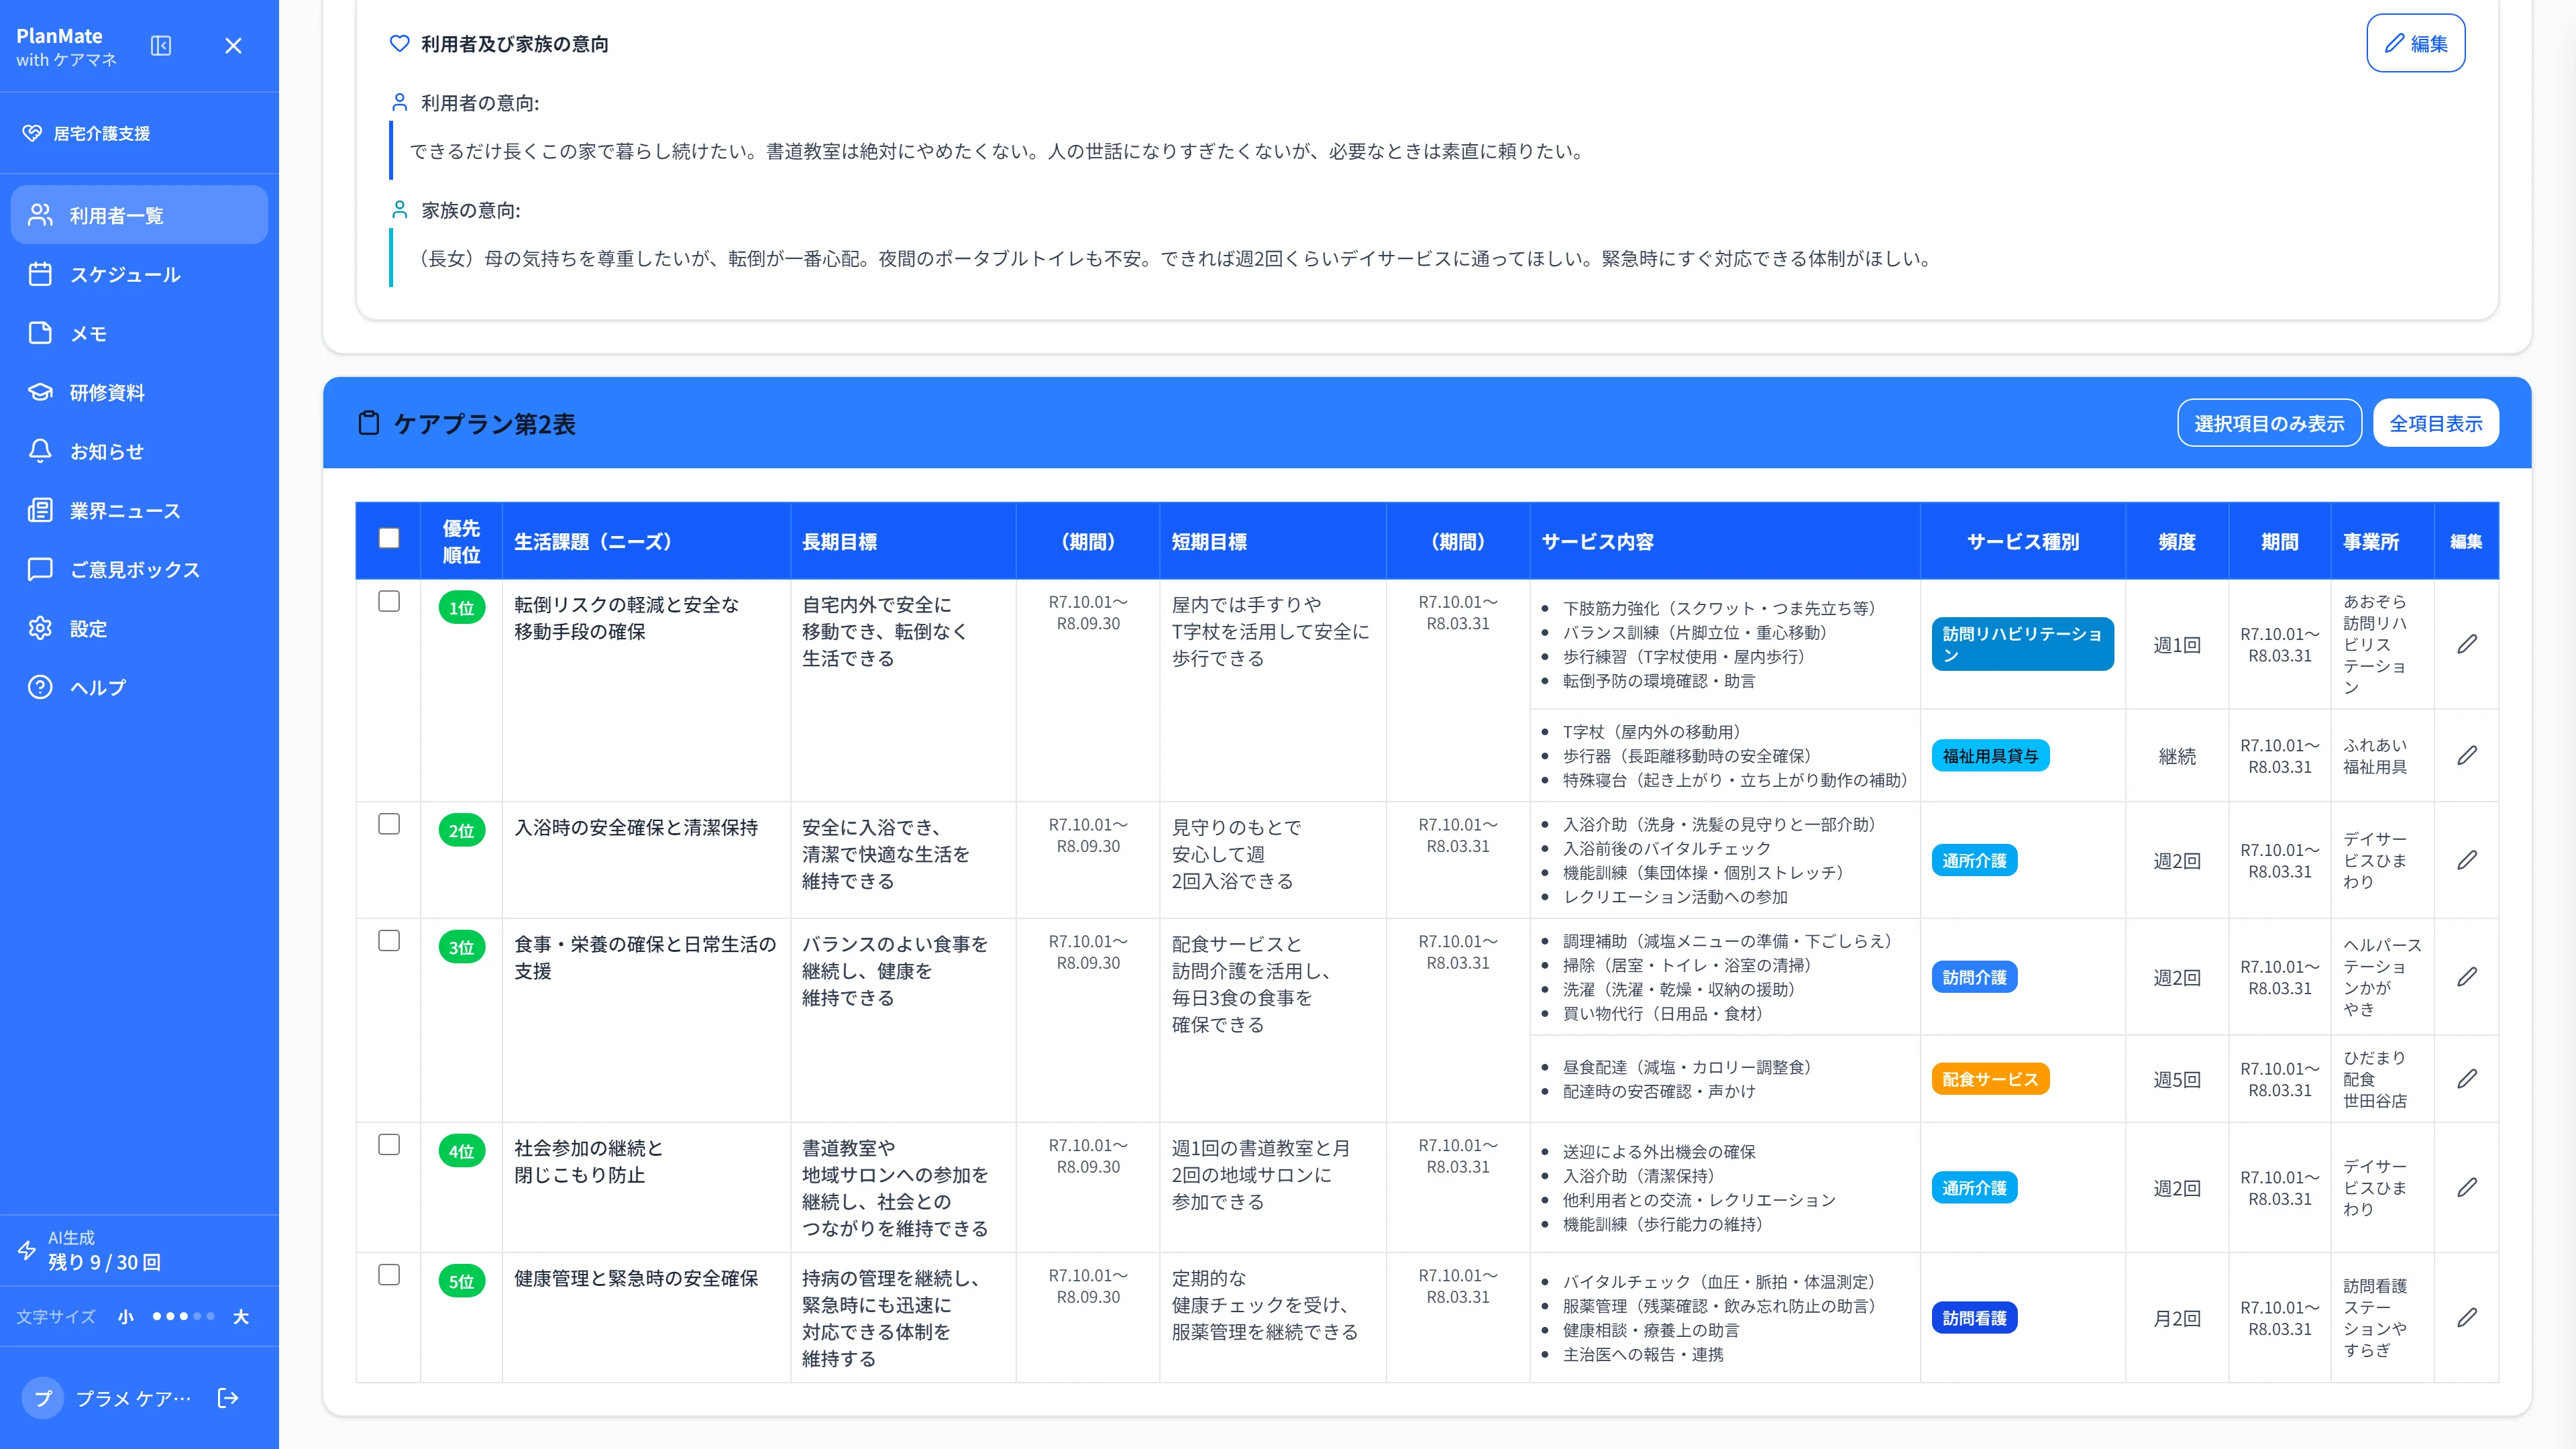Edit the 配食サービス row pencil icon

(2467, 1078)
